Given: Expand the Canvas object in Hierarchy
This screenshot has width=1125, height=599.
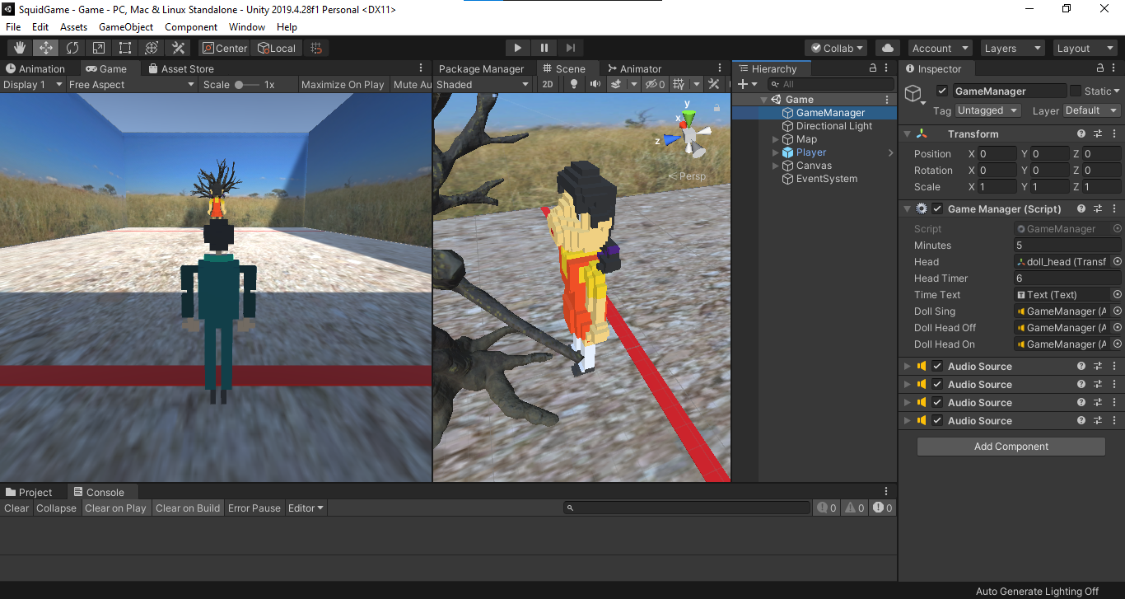Looking at the screenshot, I should (x=775, y=166).
